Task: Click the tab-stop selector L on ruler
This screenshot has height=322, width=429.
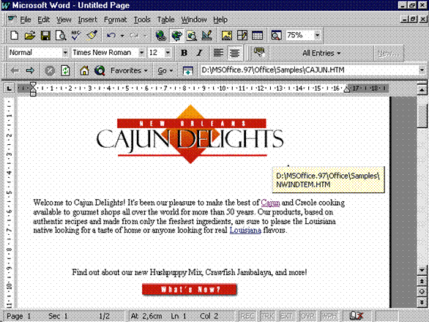Action: coord(10,89)
